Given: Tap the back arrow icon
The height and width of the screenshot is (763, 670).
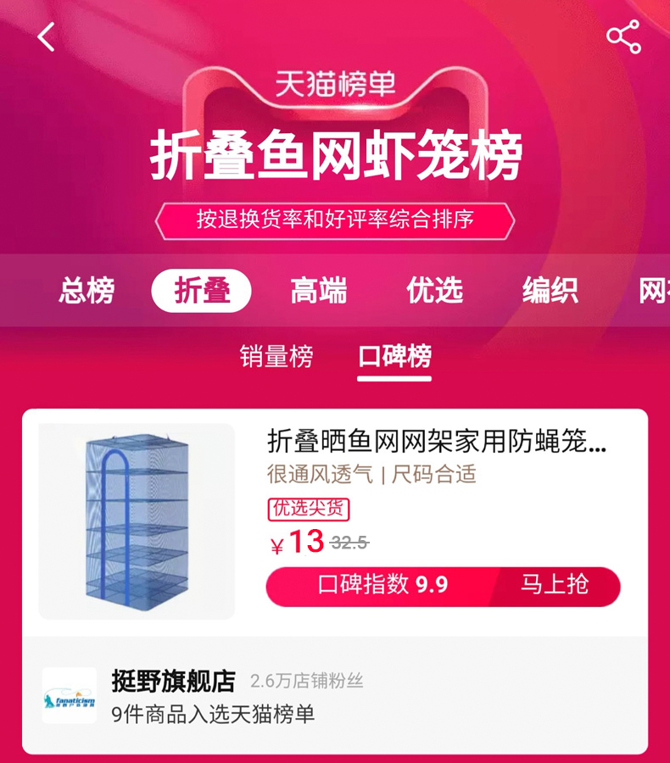Looking at the screenshot, I should (x=47, y=37).
